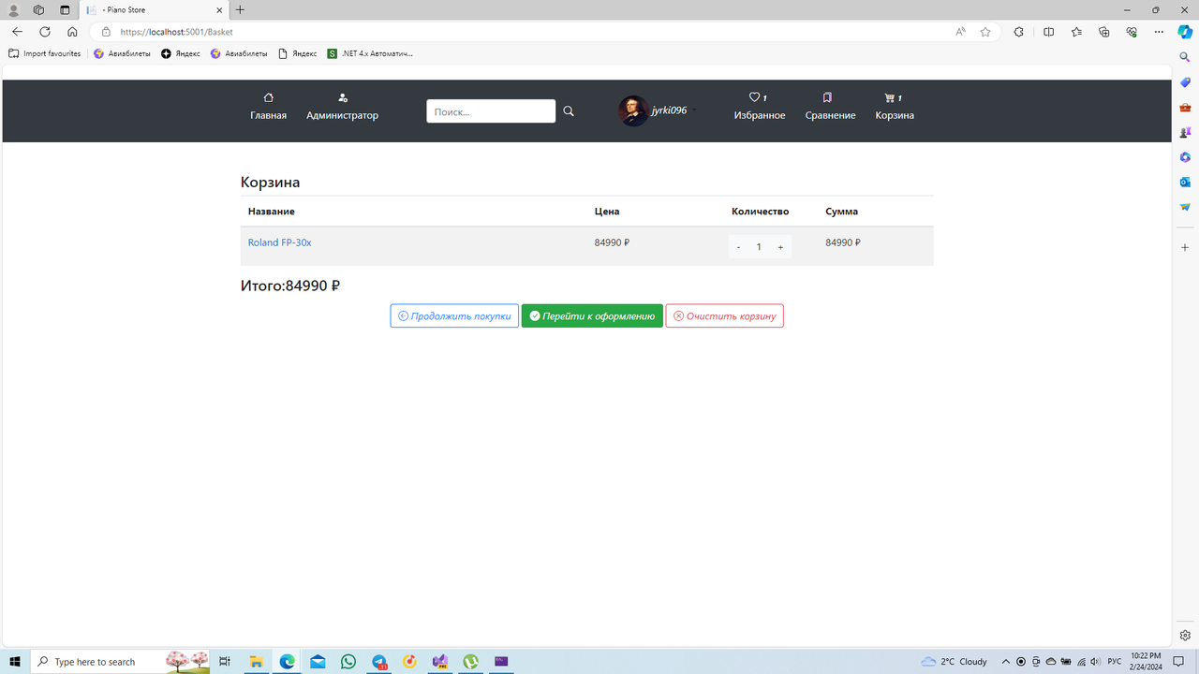The height and width of the screenshot is (674, 1199).
Task: Show hidden system tray icons
Action: pos(1006,662)
